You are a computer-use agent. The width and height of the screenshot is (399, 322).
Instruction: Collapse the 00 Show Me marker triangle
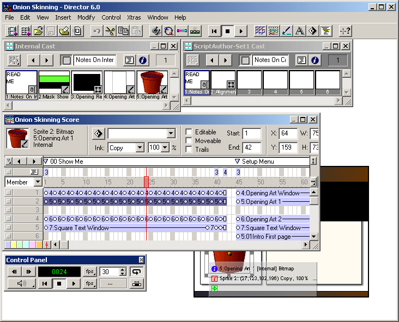point(46,161)
